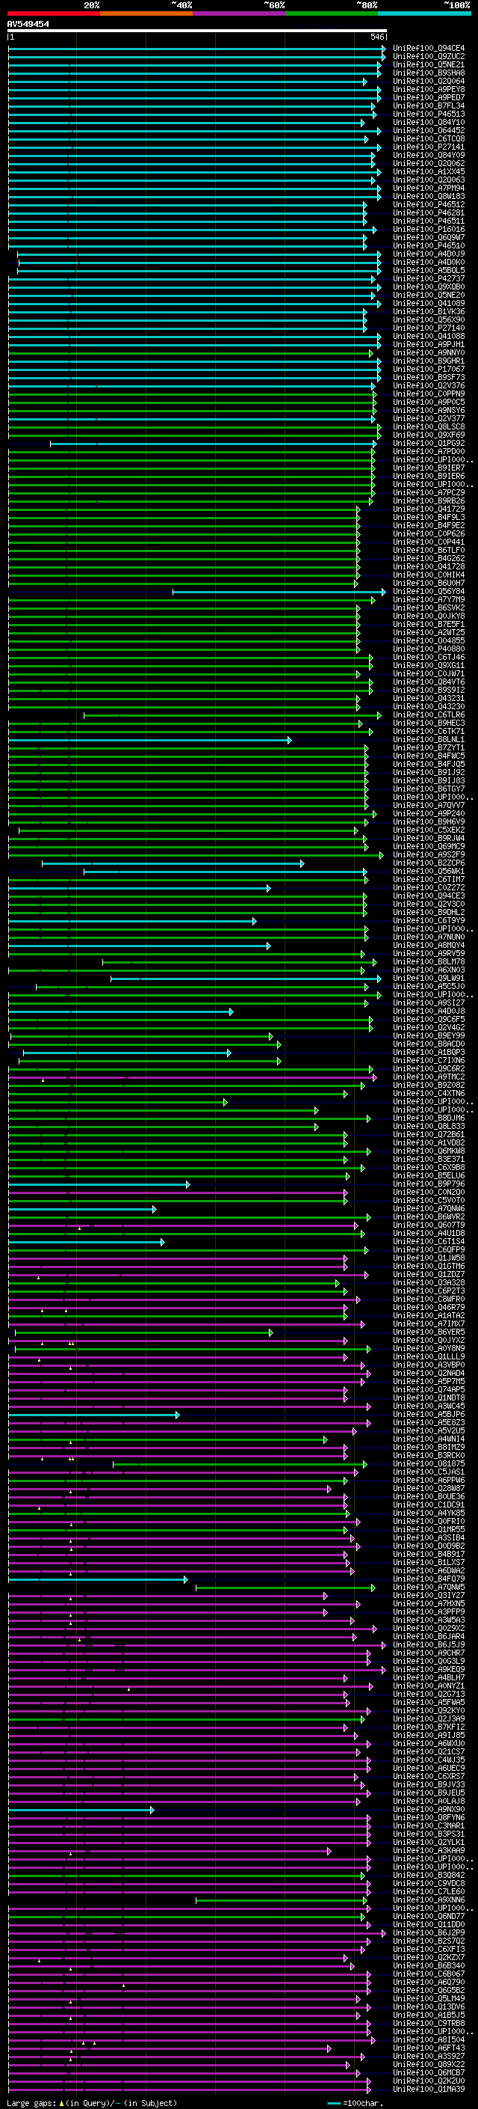The width and height of the screenshot is (478, 2109).
Task: Select hit label UniRef100_Q9XQB0
Action: pos(428,287)
